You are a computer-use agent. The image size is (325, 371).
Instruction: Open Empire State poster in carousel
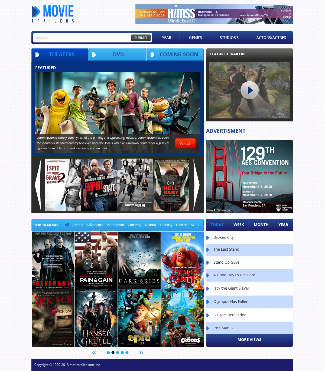click(99, 185)
